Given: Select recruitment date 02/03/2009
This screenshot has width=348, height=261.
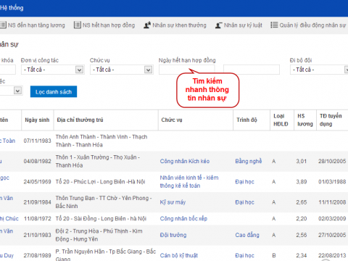Looking at the screenshot, I should (332, 218).
